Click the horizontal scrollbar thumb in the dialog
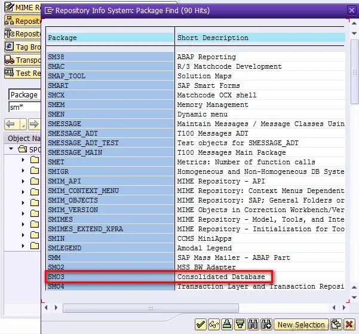Viewport: 359px width, 334px height. [151, 308]
